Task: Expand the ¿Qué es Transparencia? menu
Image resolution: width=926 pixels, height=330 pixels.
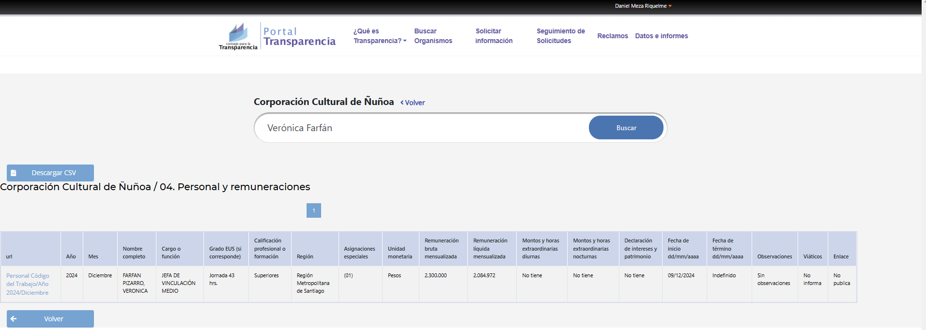Action: pos(380,36)
